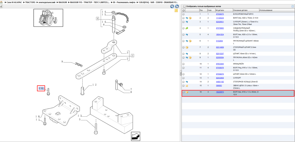
Task: Click the Описание детали column header
Action: pos(246,10)
